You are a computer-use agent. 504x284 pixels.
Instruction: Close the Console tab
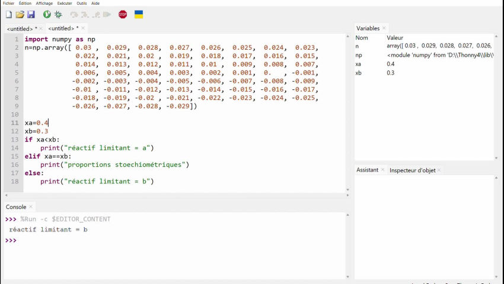click(x=31, y=207)
